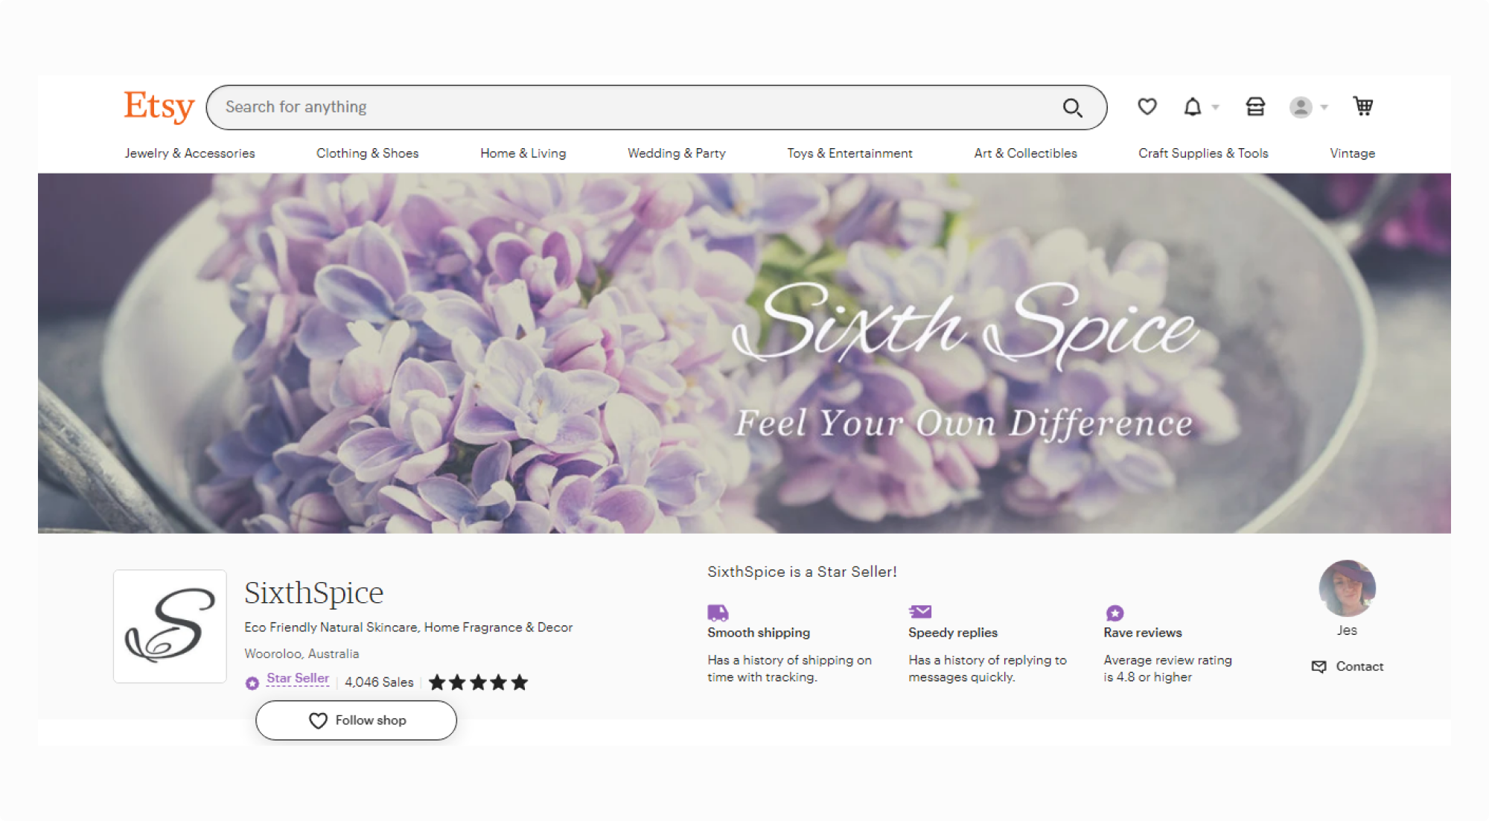Click the Star Seller badge icon
Image resolution: width=1489 pixels, height=821 pixels.
point(252,683)
